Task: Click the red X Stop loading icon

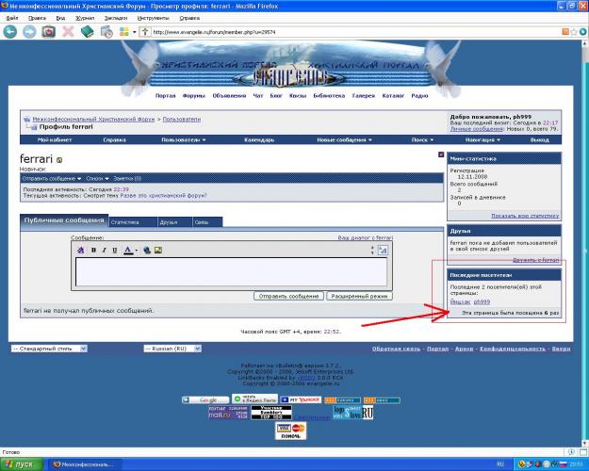Action: tap(68, 31)
